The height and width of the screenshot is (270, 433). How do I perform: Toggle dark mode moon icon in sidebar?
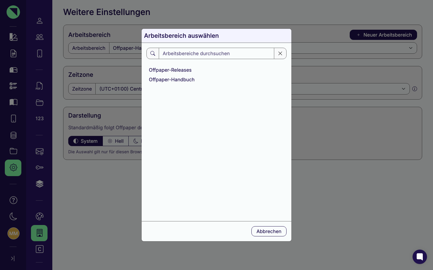click(x=13, y=216)
